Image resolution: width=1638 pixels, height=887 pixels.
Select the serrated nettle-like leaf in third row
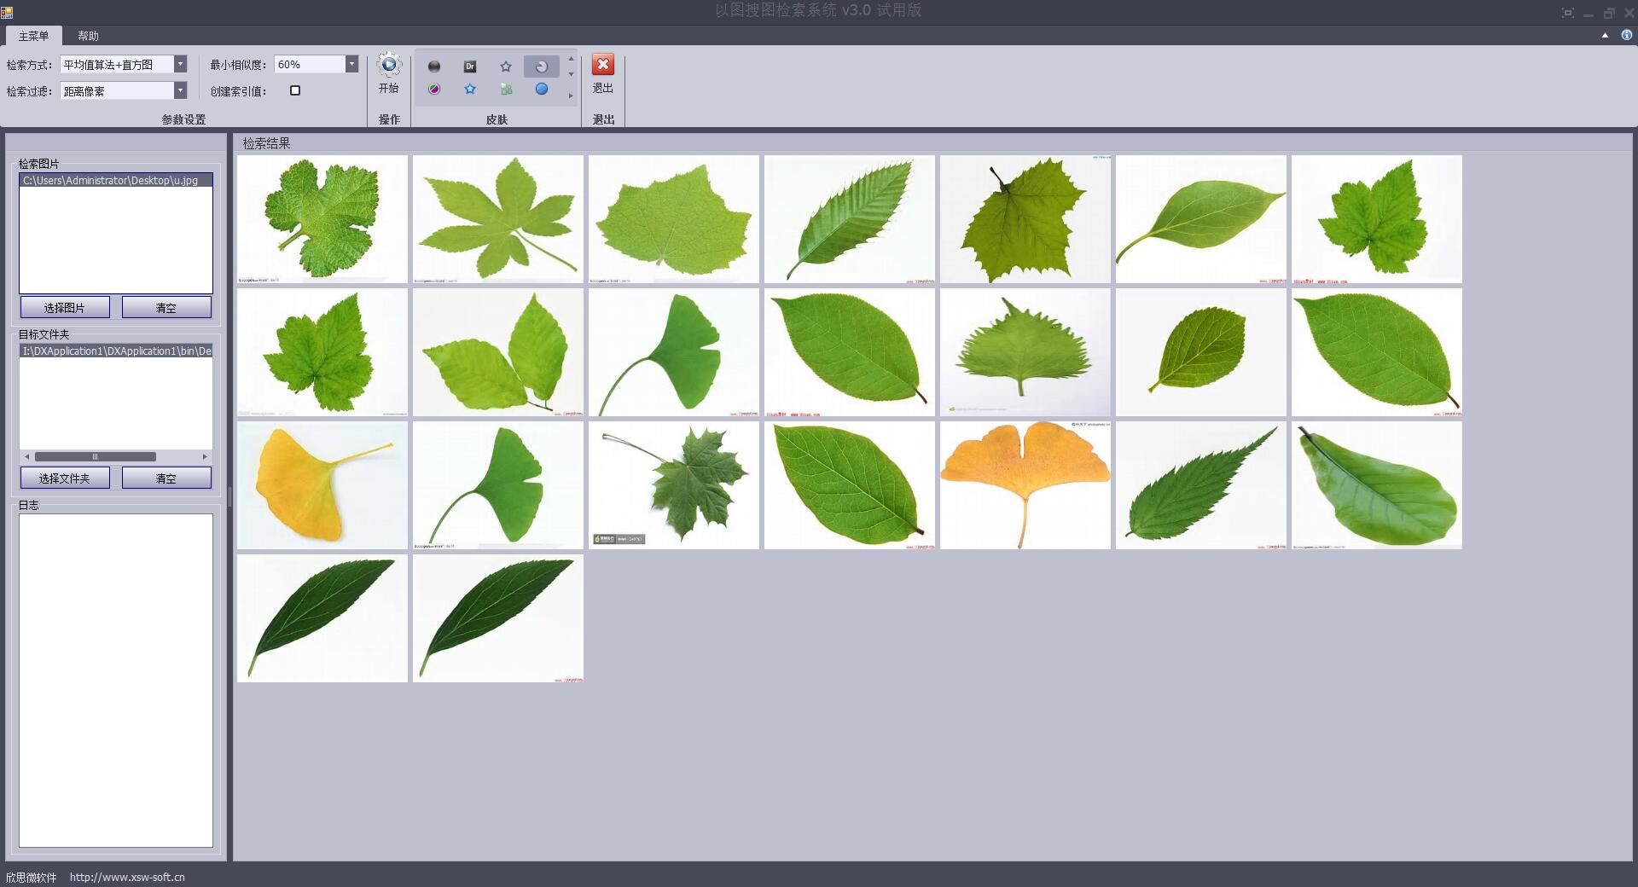click(x=1201, y=485)
